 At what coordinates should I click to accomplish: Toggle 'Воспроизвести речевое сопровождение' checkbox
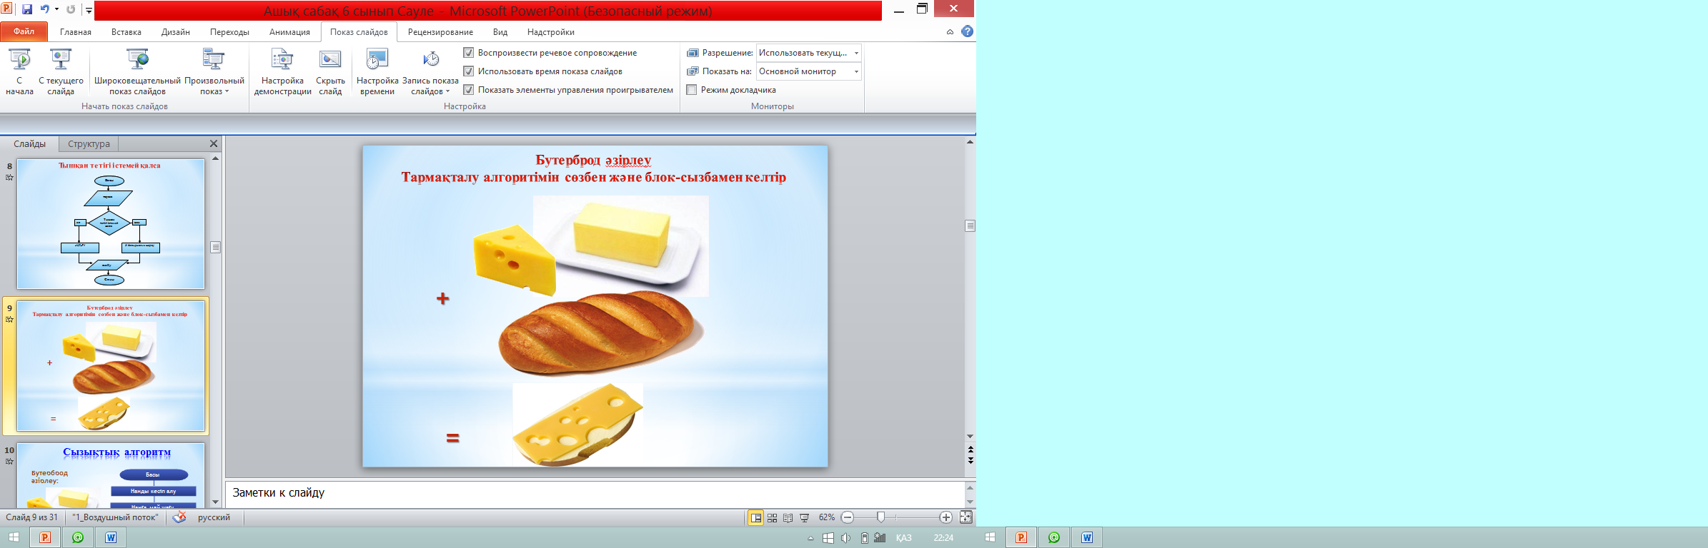[x=469, y=53]
